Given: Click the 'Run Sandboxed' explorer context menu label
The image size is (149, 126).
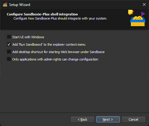Looking at the screenshot, I should click(x=49, y=44).
